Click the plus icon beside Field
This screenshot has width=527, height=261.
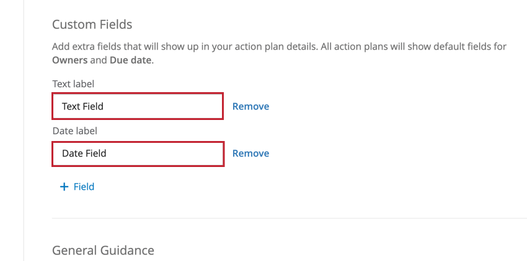(x=63, y=186)
